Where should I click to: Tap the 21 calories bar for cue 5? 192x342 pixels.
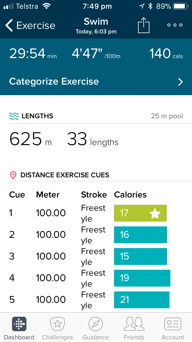click(x=142, y=300)
